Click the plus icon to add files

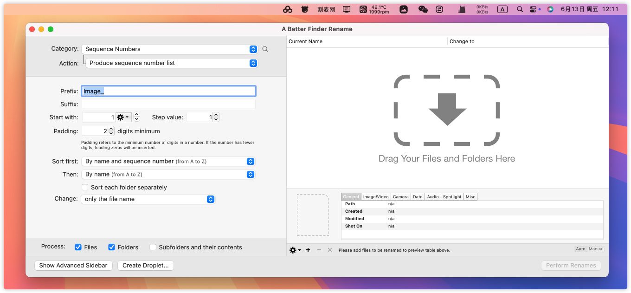point(308,250)
